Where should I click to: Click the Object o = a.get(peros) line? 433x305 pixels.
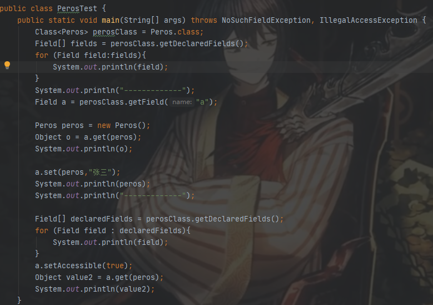[88, 137]
